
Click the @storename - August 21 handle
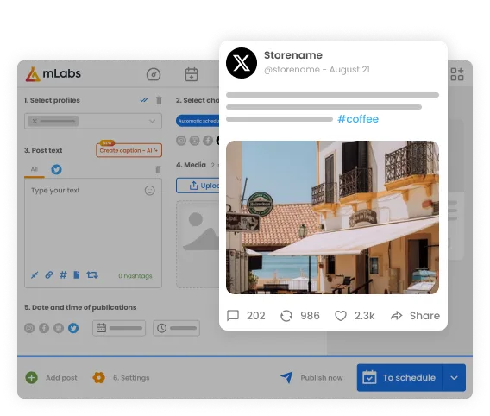point(317,69)
